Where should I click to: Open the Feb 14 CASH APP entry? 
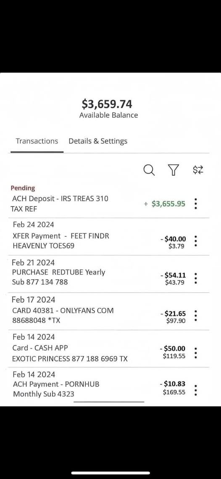pyautogui.click(x=110, y=349)
